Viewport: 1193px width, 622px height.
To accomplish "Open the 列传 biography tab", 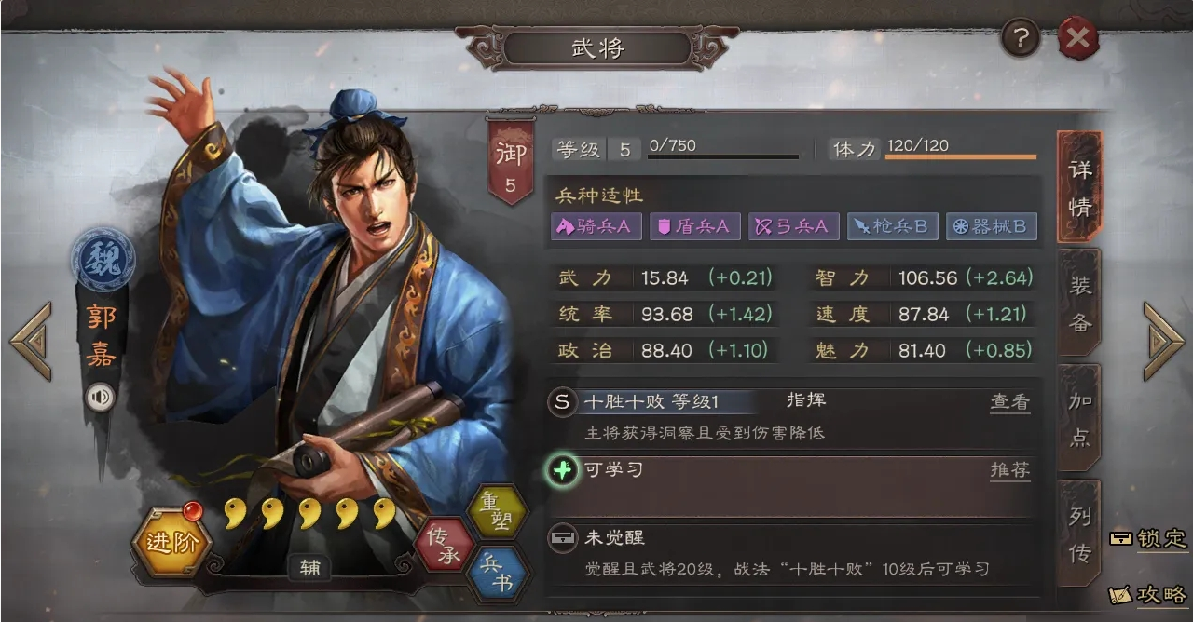I will coord(1079,534).
